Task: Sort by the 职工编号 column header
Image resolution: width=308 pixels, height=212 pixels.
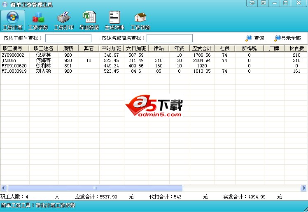Action: [14, 48]
